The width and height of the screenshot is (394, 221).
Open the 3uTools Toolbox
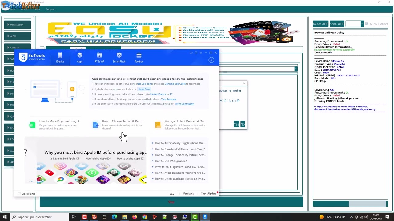click(x=139, y=57)
